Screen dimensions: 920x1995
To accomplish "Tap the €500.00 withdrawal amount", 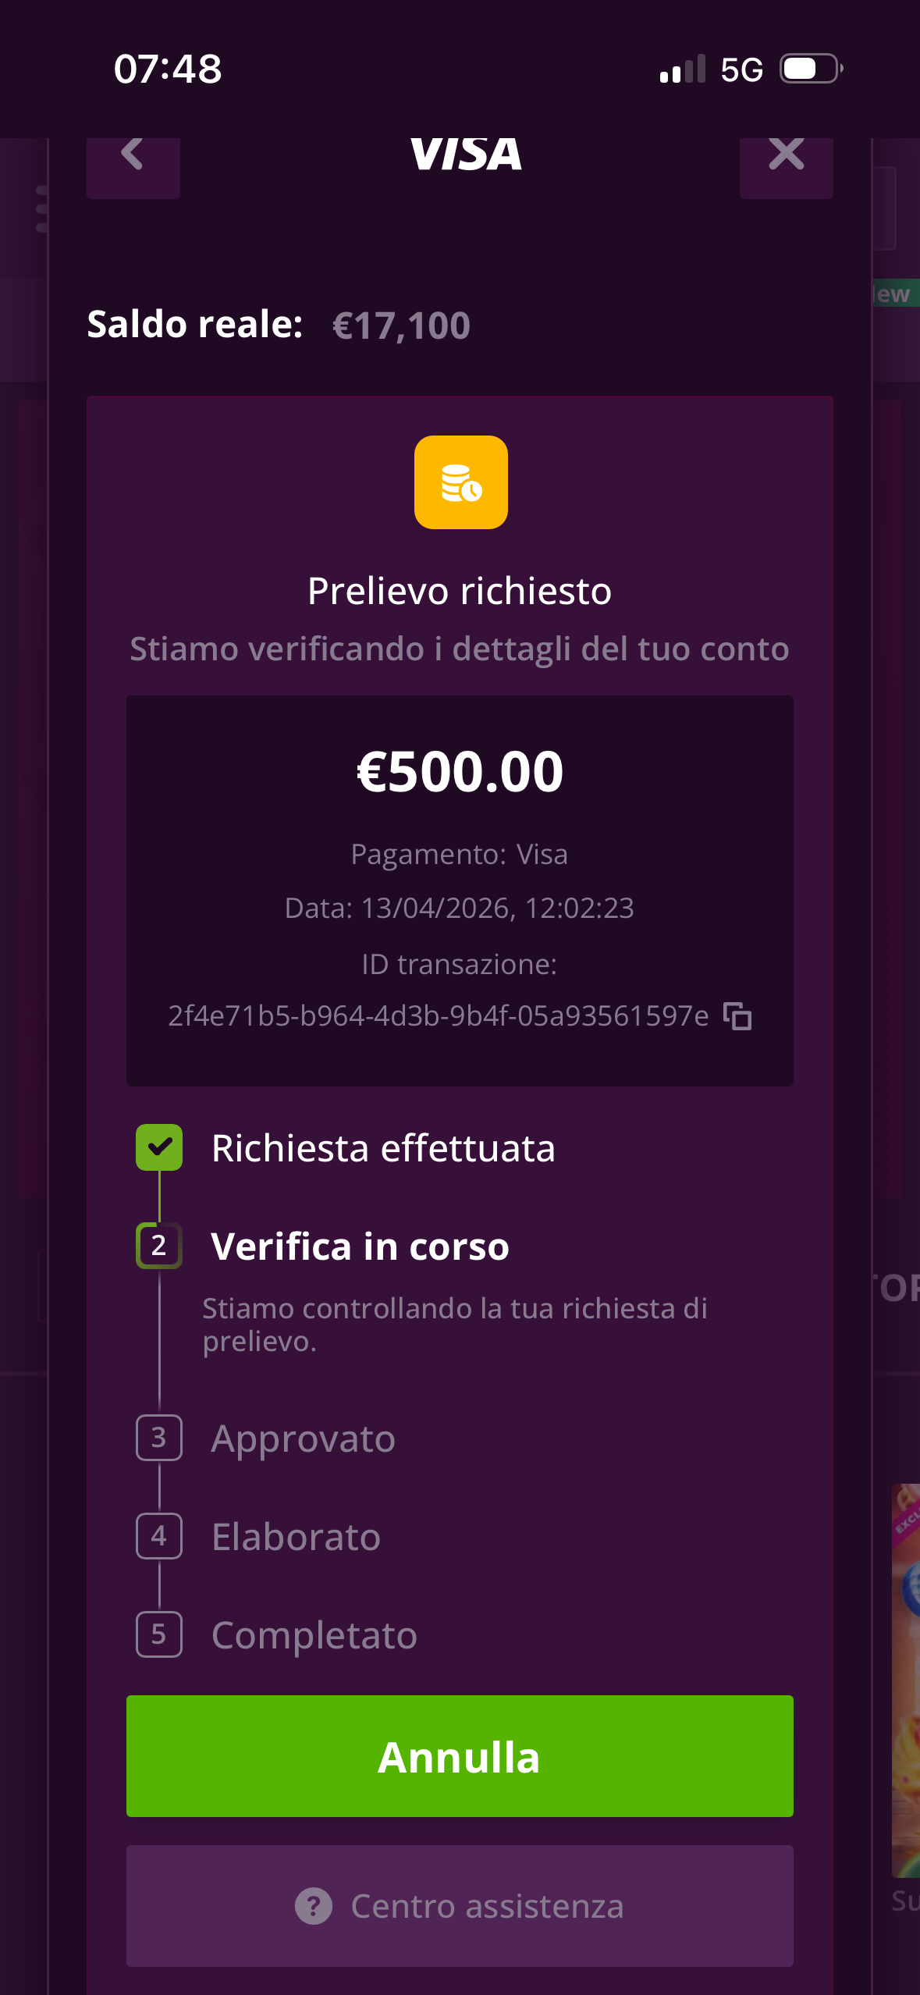I will click(x=460, y=772).
